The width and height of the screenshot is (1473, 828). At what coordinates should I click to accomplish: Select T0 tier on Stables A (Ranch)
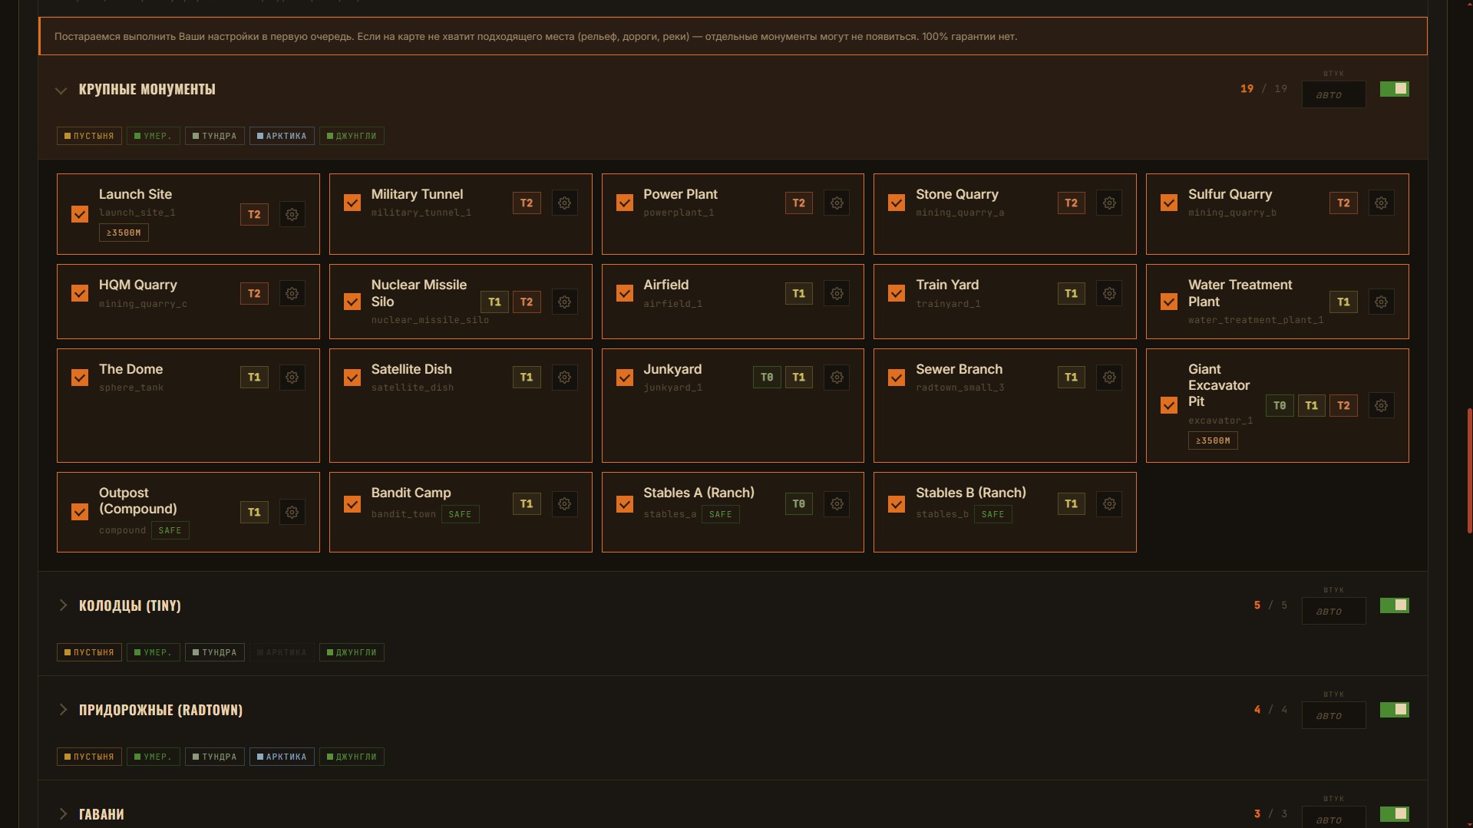(799, 504)
